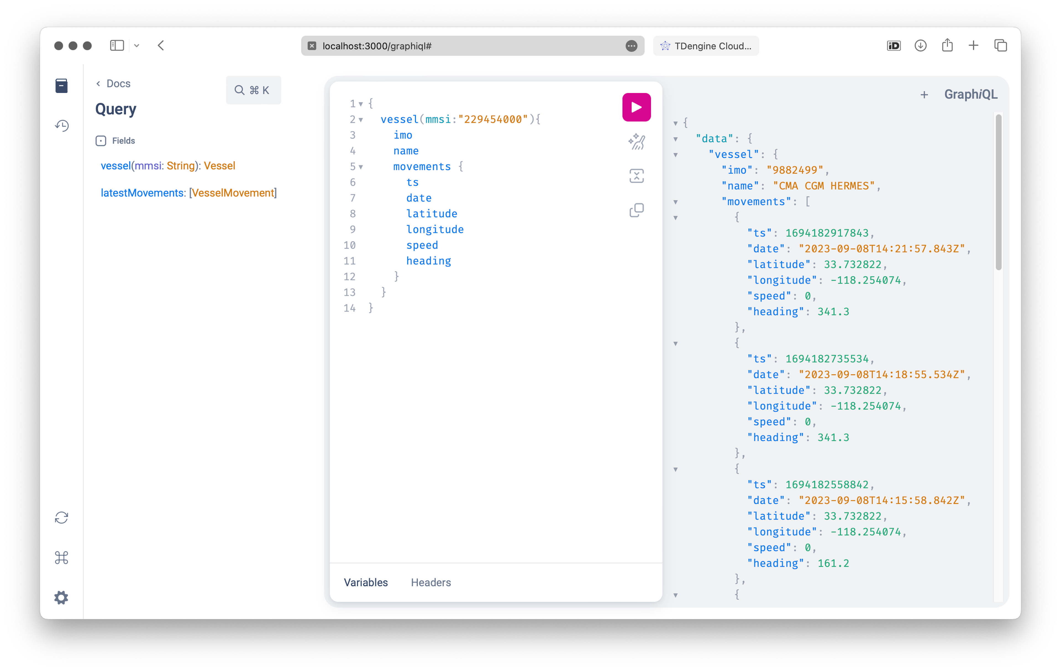
Task: Open the query history panel
Action: (x=62, y=126)
